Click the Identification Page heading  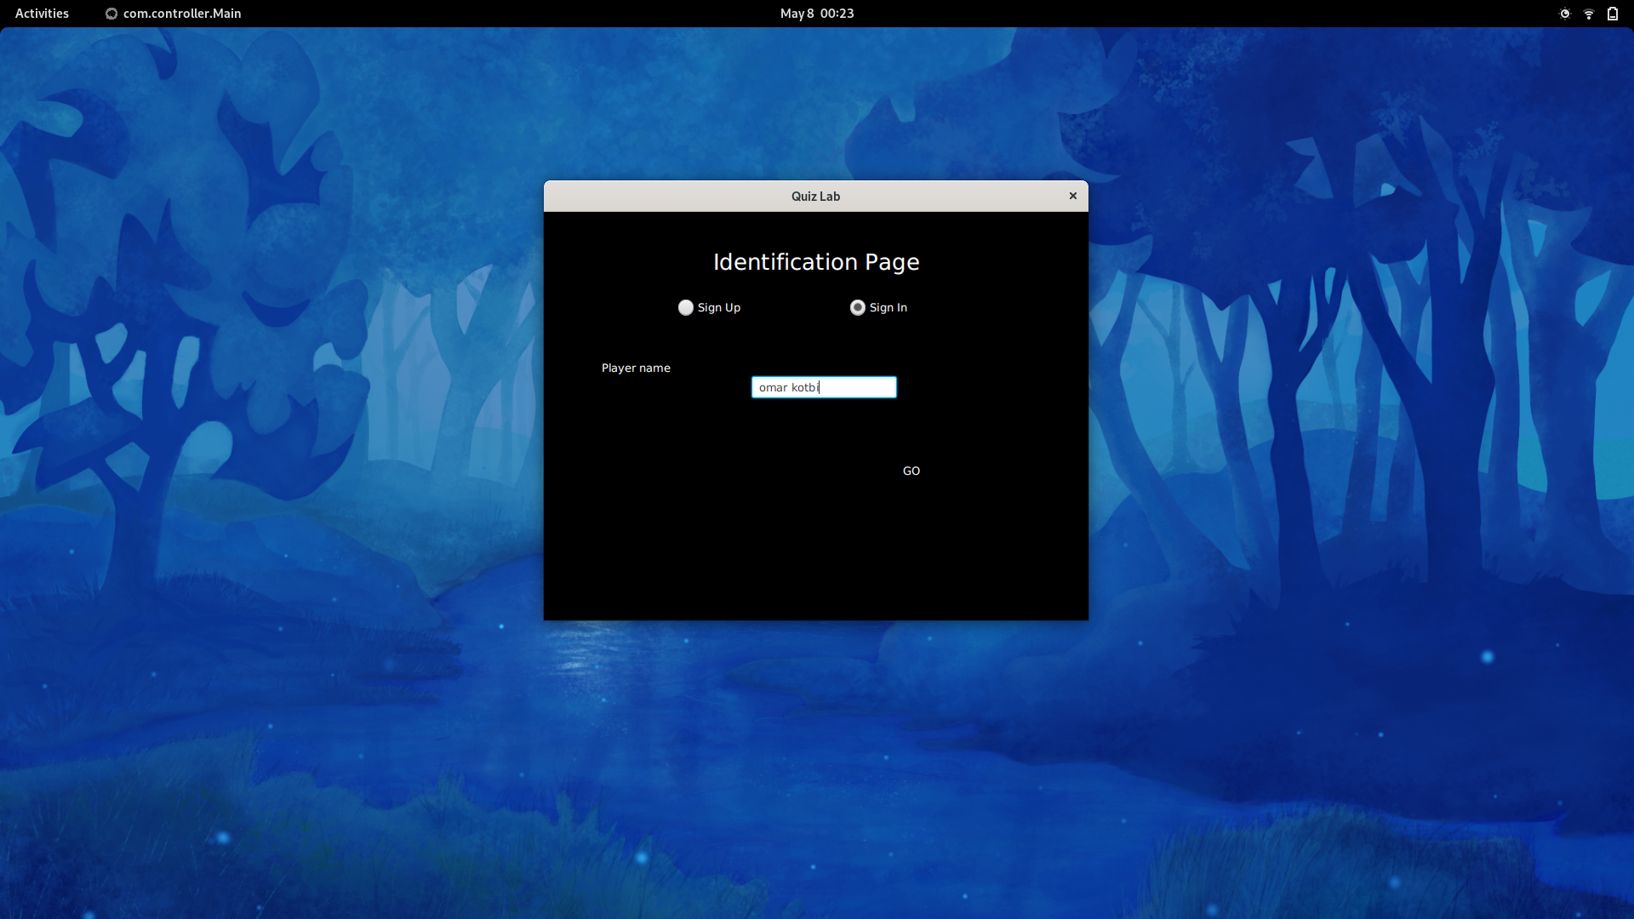pyautogui.click(x=816, y=262)
